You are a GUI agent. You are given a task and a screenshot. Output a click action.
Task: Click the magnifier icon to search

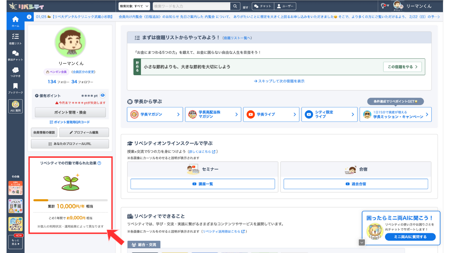(x=235, y=6)
